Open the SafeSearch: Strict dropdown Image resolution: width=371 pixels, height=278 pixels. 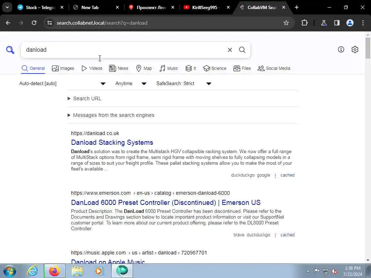[x=184, y=84]
